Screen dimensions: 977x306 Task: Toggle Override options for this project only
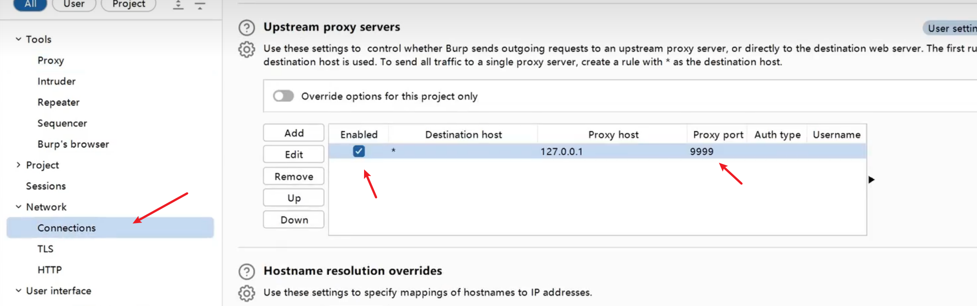(283, 96)
